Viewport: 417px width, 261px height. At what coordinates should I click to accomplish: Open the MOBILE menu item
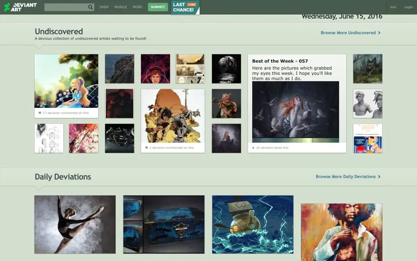120,7
